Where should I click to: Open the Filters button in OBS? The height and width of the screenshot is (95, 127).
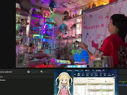(44, 72)
